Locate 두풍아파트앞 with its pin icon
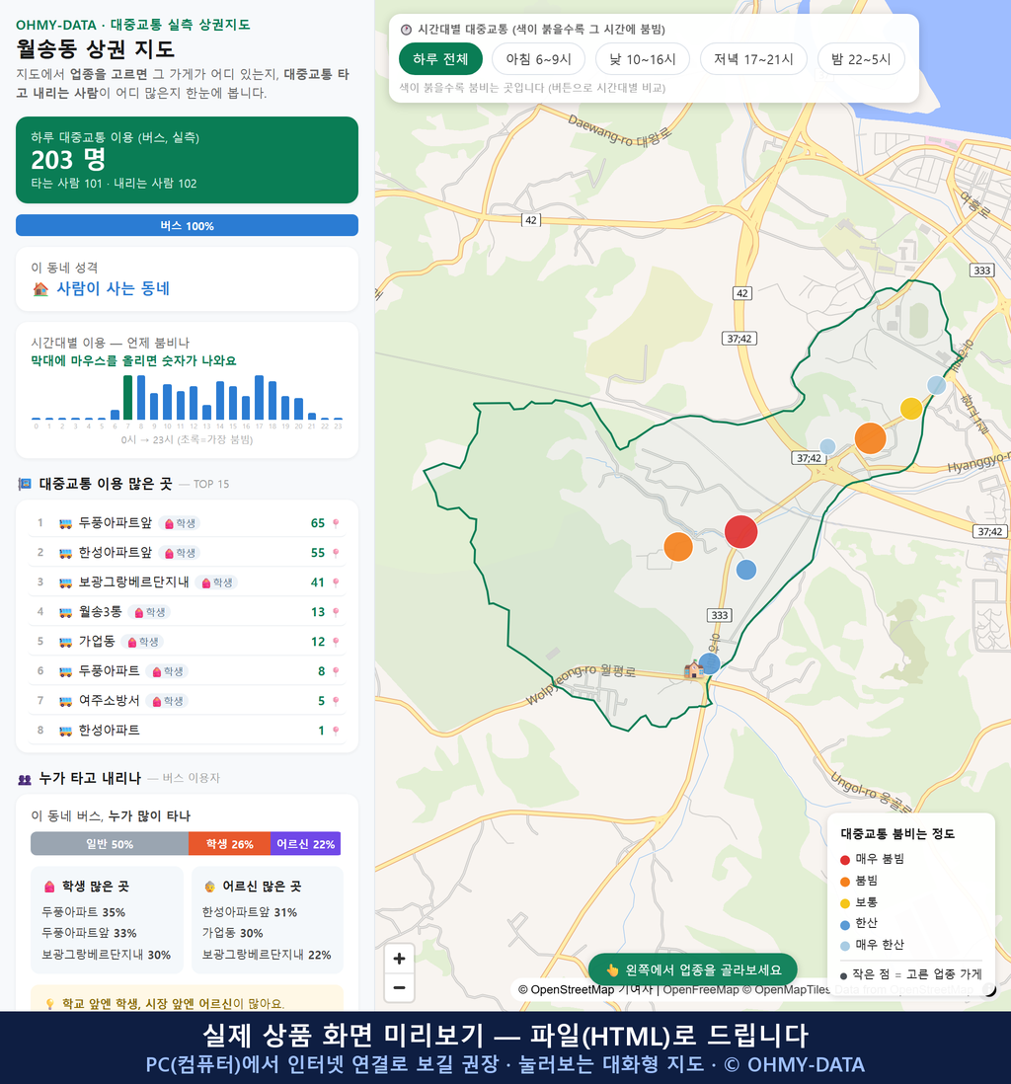The image size is (1011, 1084). [x=336, y=523]
